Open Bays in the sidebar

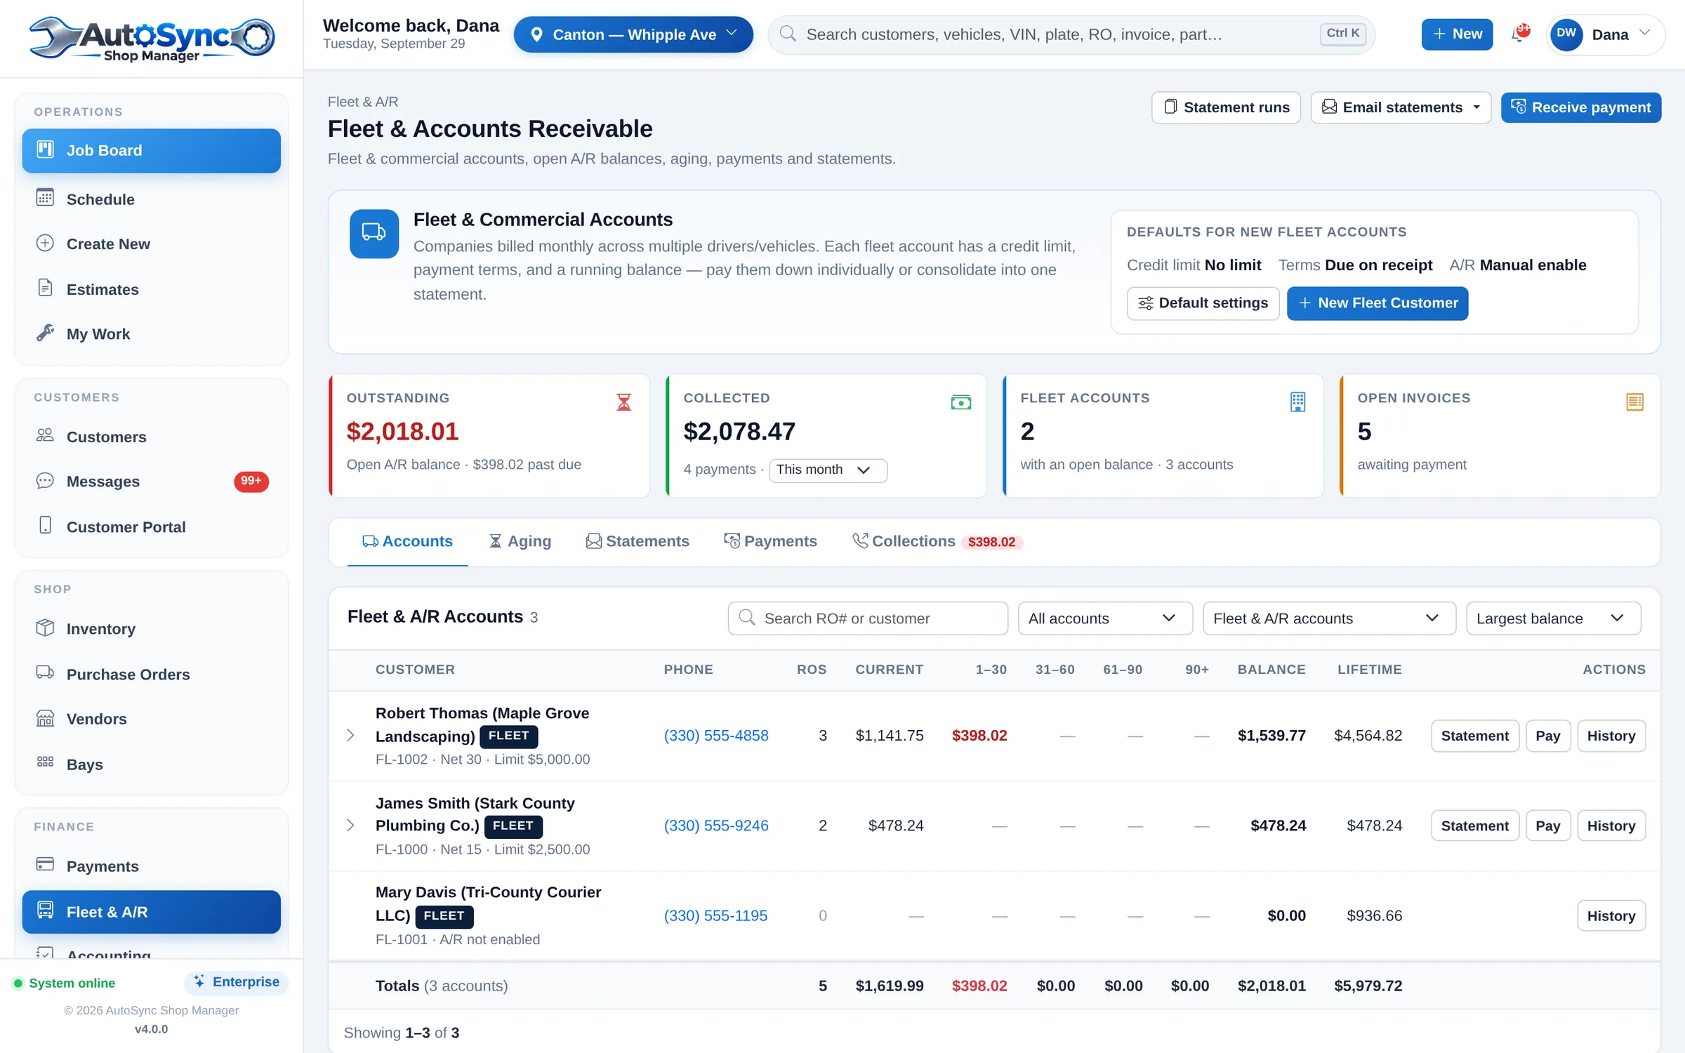(152, 764)
